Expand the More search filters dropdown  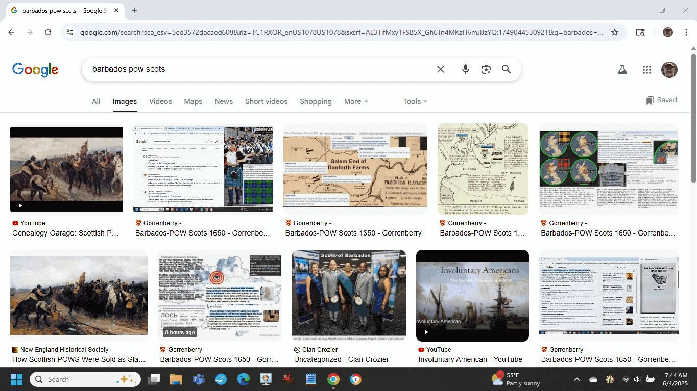click(355, 101)
